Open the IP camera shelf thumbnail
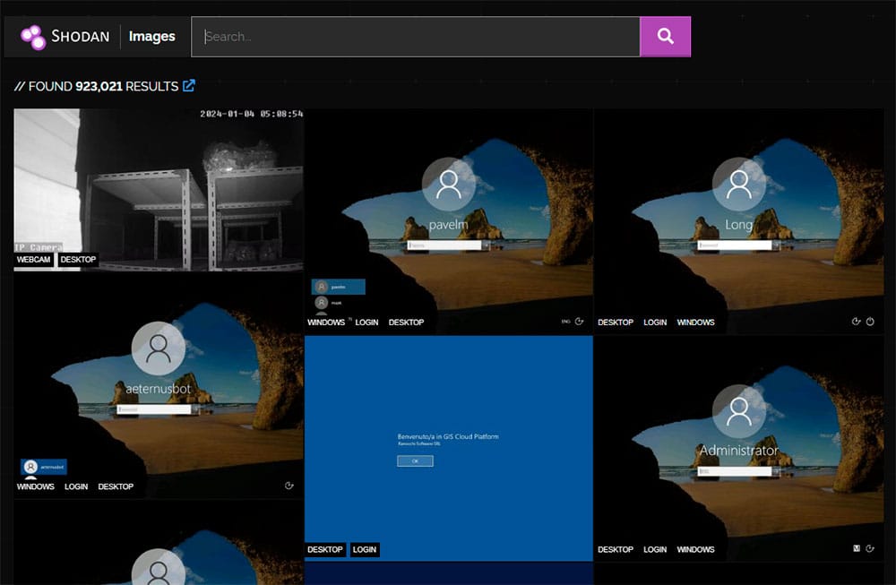Viewport: 896px width, 585px height. coord(159,190)
